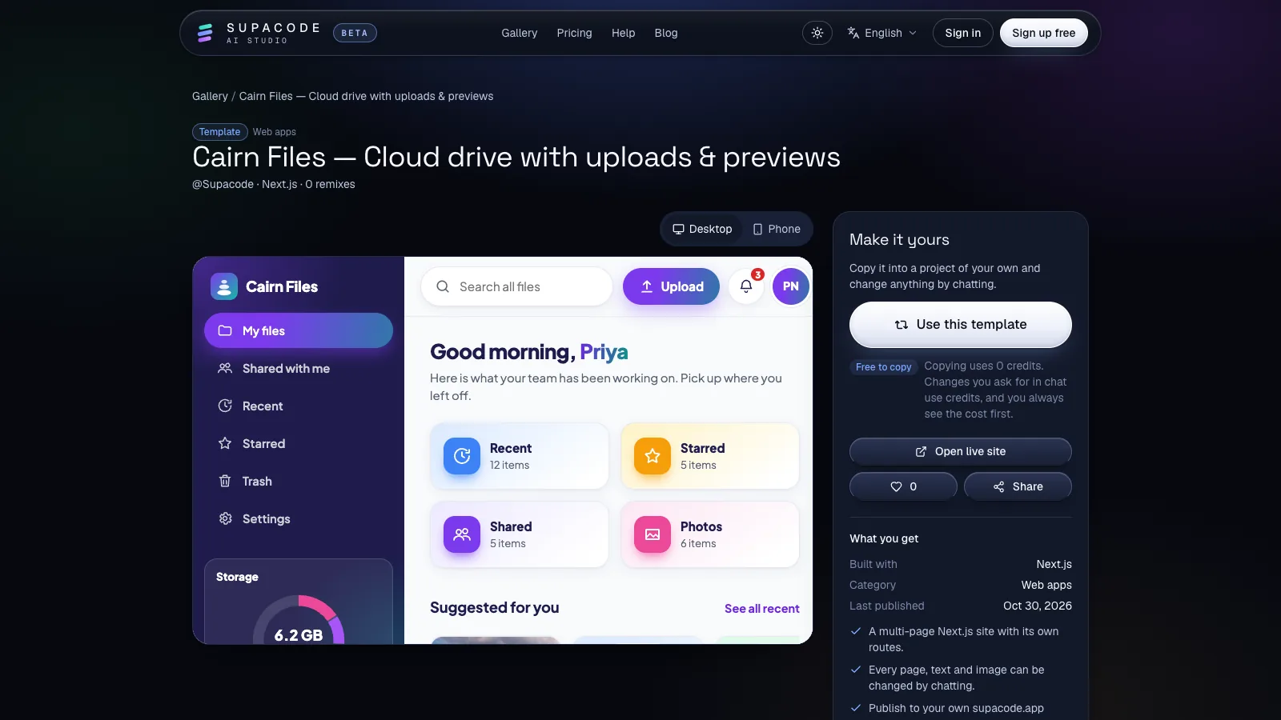Open the Photos 6 items card
The height and width of the screenshot is (720, 1281).
tap(710, 534)
